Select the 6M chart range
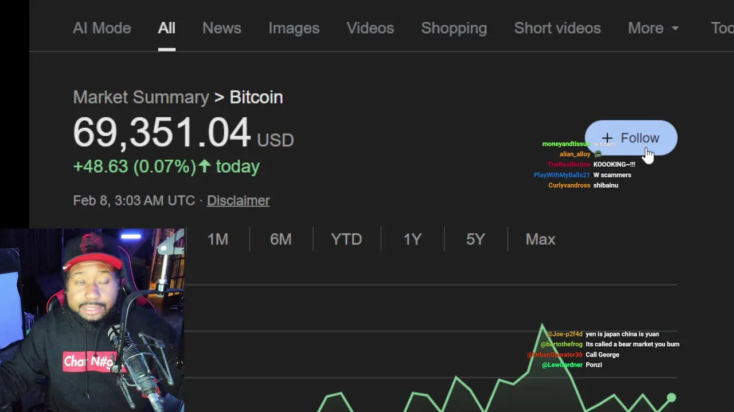The image size is (734, 412). pos(280,239)
